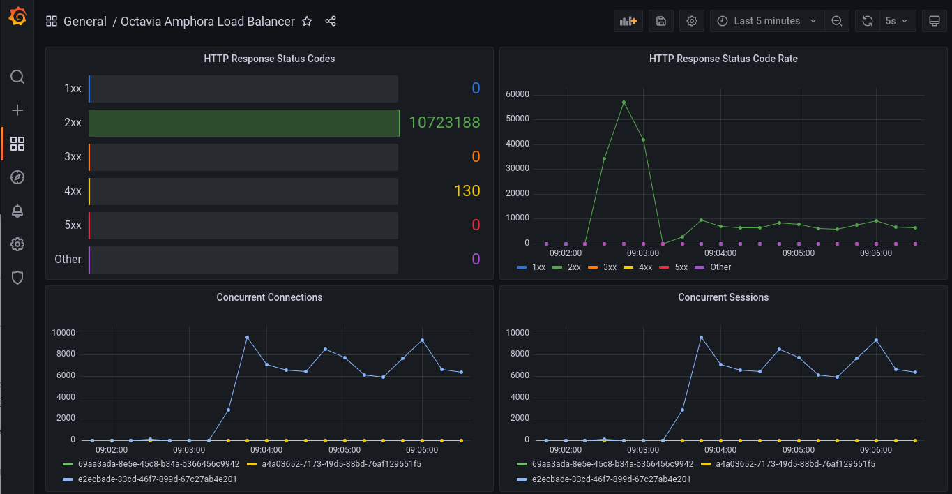The width and height of the screenshot is (952, 494).
Task: Open the Server Admin shield icon
Action: 17,278
